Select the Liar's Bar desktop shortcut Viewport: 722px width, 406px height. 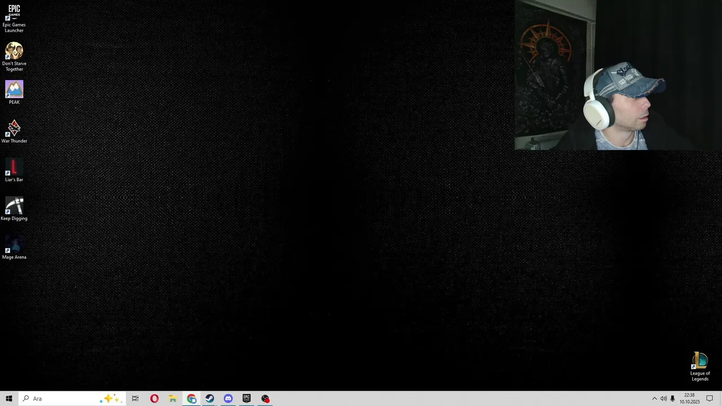click(x=14, y=170)
